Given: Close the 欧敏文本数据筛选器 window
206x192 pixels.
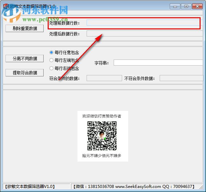Looking at the screenshot, I should click(x=197, y=6).
